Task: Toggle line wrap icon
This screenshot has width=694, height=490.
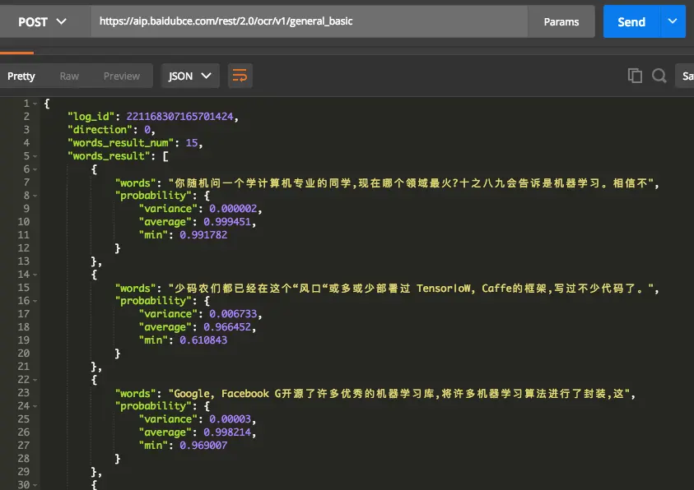Action: point(240,76)
